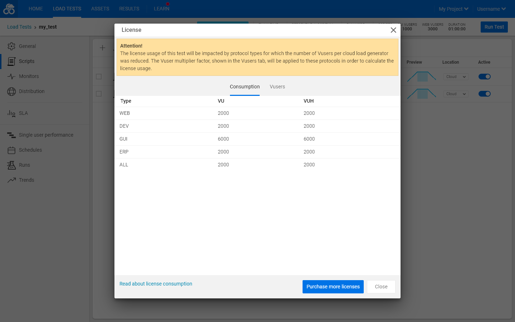Switch to the Vusers tab
Image resolution: width=515 pixels, height=322 pixels.
pos(277,87)
